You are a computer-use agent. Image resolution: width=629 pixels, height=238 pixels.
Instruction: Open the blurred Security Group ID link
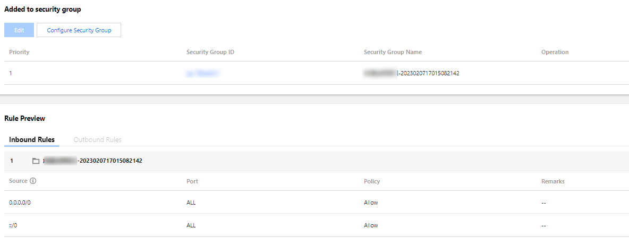[202, 73]
